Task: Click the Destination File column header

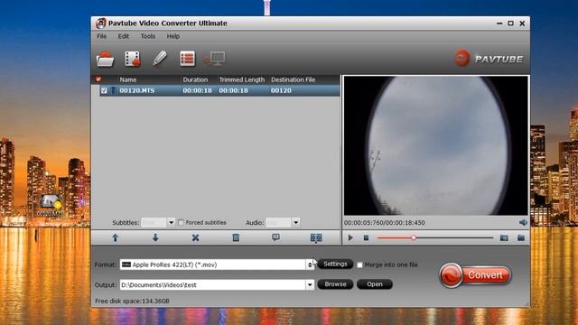Action: click(x=293, y=79)
